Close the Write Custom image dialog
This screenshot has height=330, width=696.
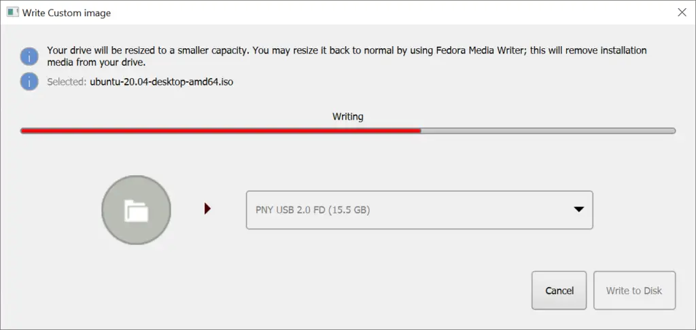click(x=682, y=12)
